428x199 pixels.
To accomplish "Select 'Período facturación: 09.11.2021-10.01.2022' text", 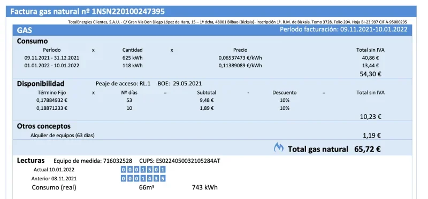I will pos(343,29).
